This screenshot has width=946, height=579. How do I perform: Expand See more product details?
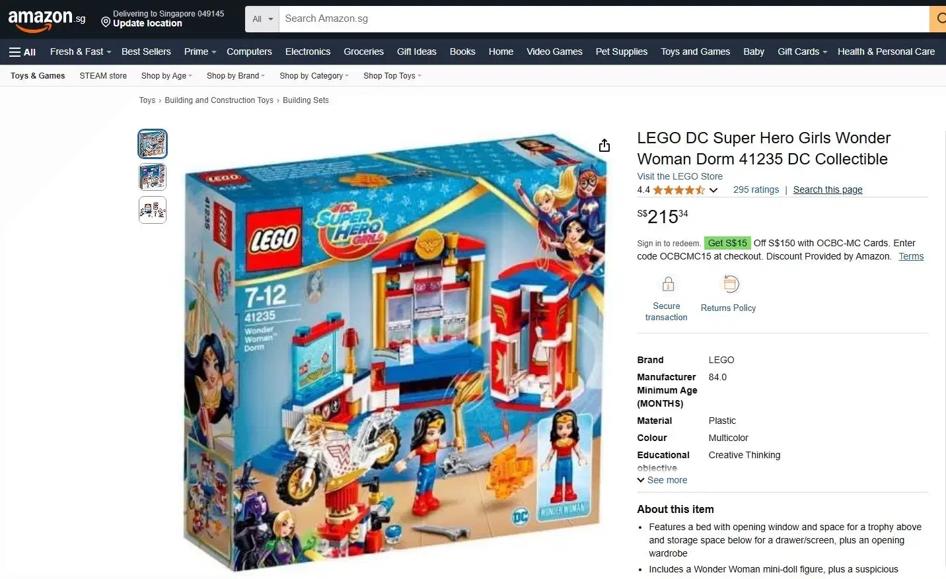662,480
